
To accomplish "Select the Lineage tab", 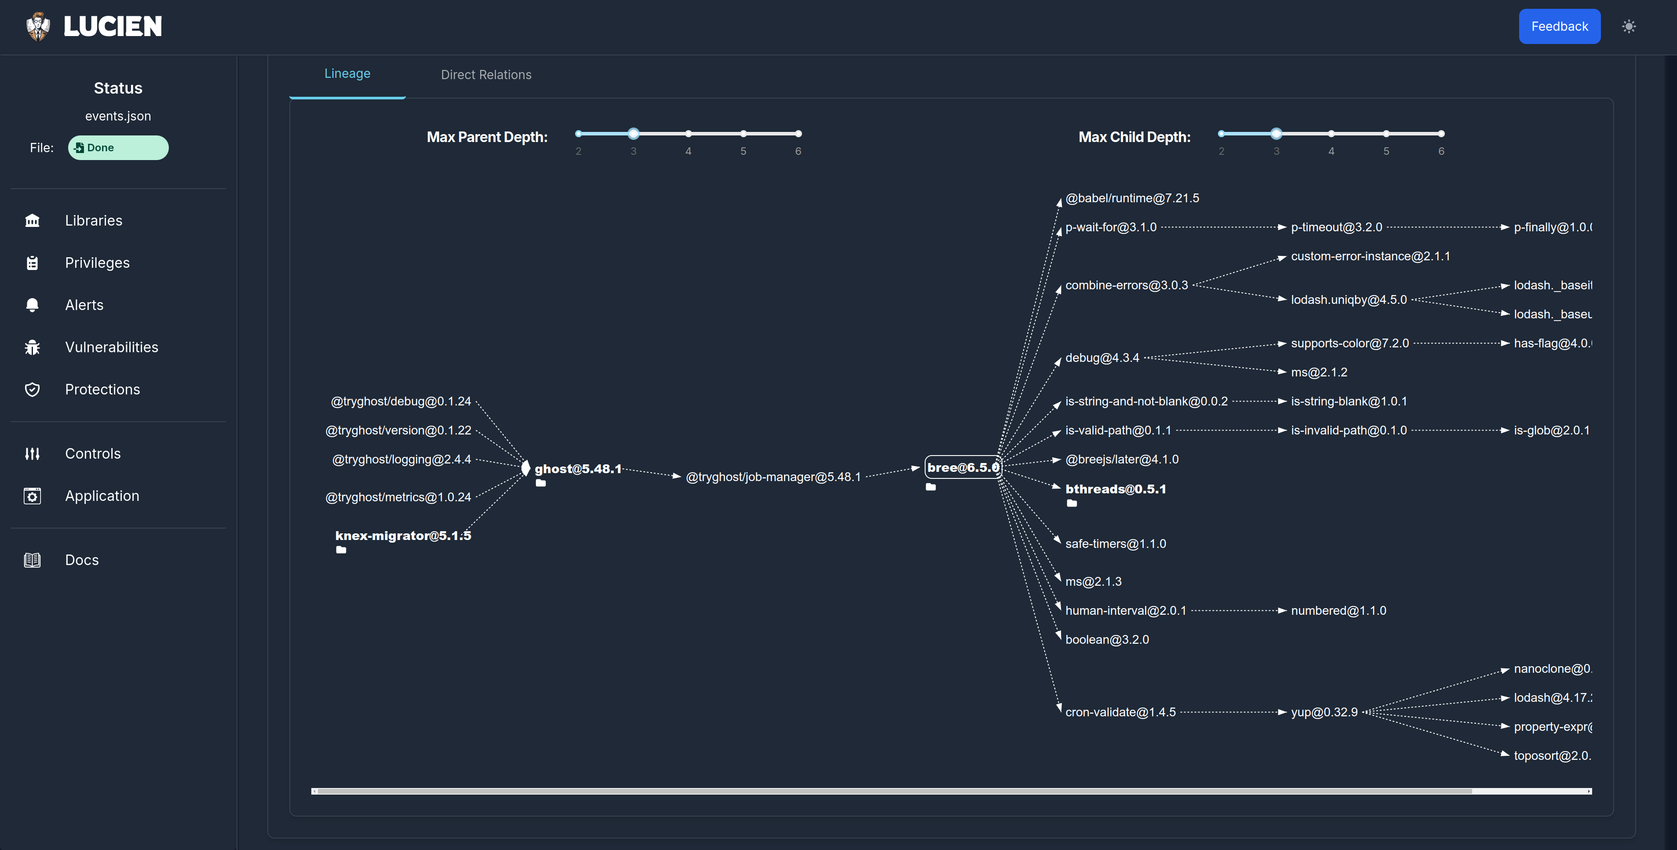I will 347,74.
